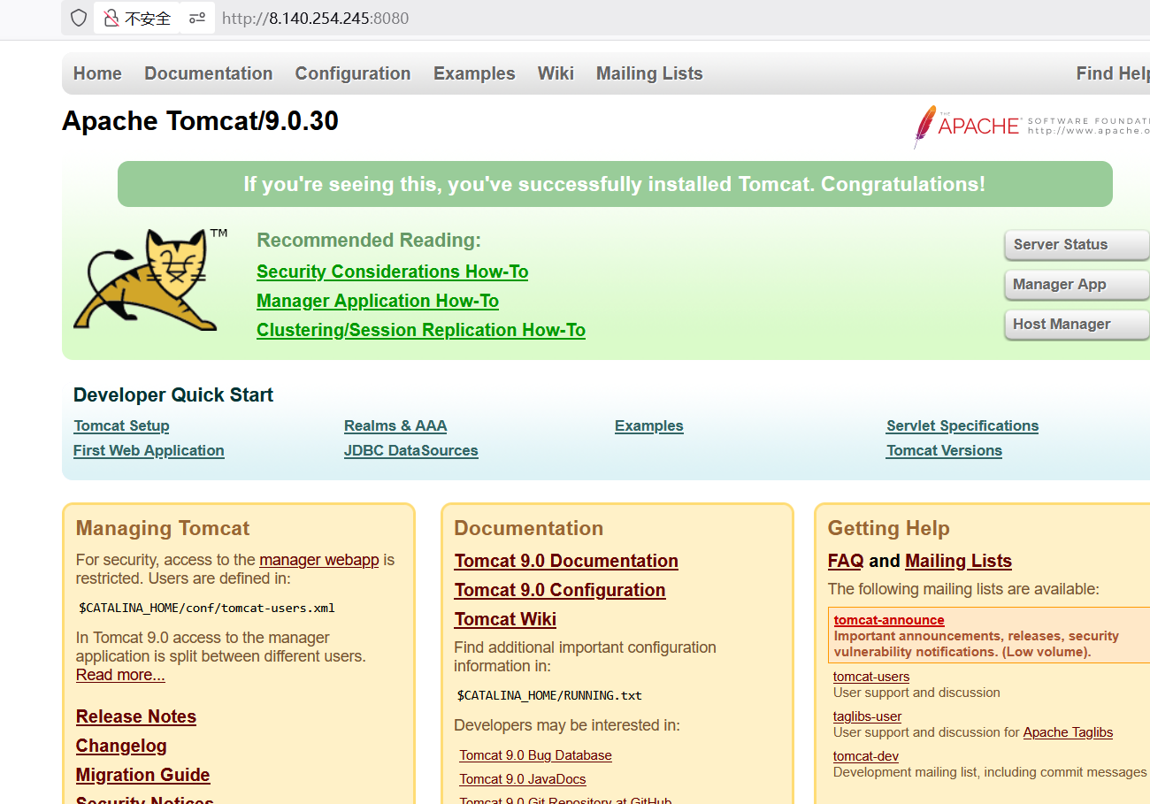Viewport: 1150px width, 804px height.
Task: Click the Apache feather logo
Action: tap(924, 127)
